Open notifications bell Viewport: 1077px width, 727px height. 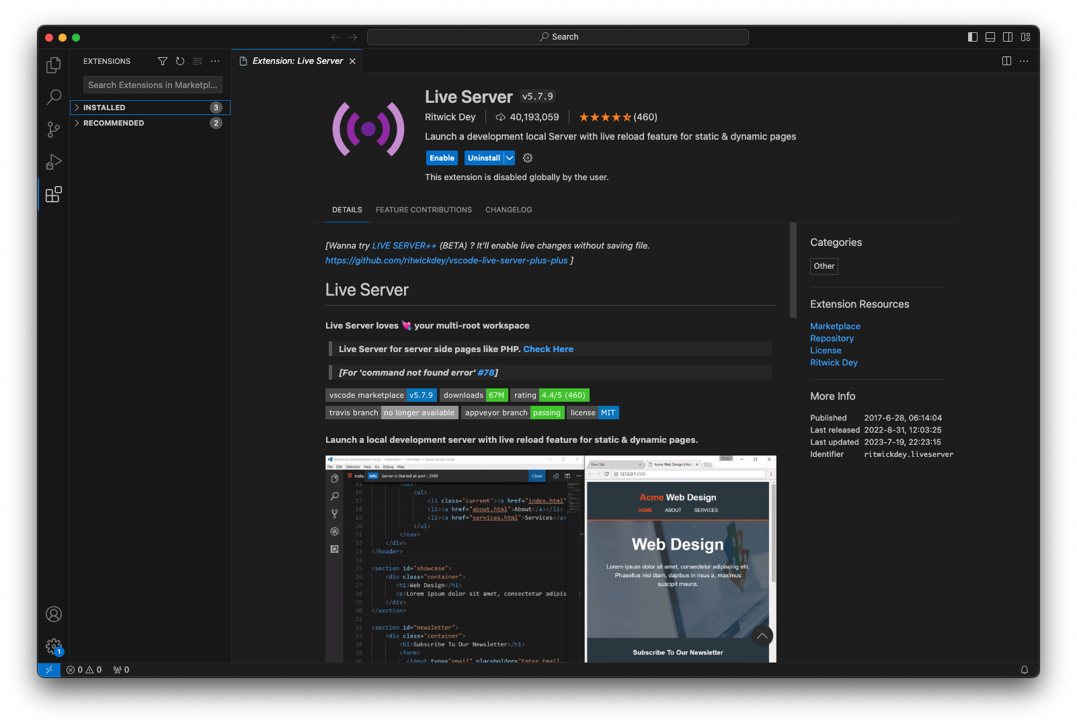[x=1025, y=670]
